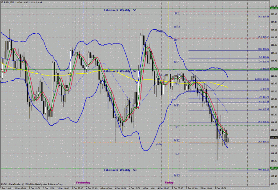Select the MS1 pivot label
Screen dimensions: 278x190
pyautogui.click(x=177, y=105)
